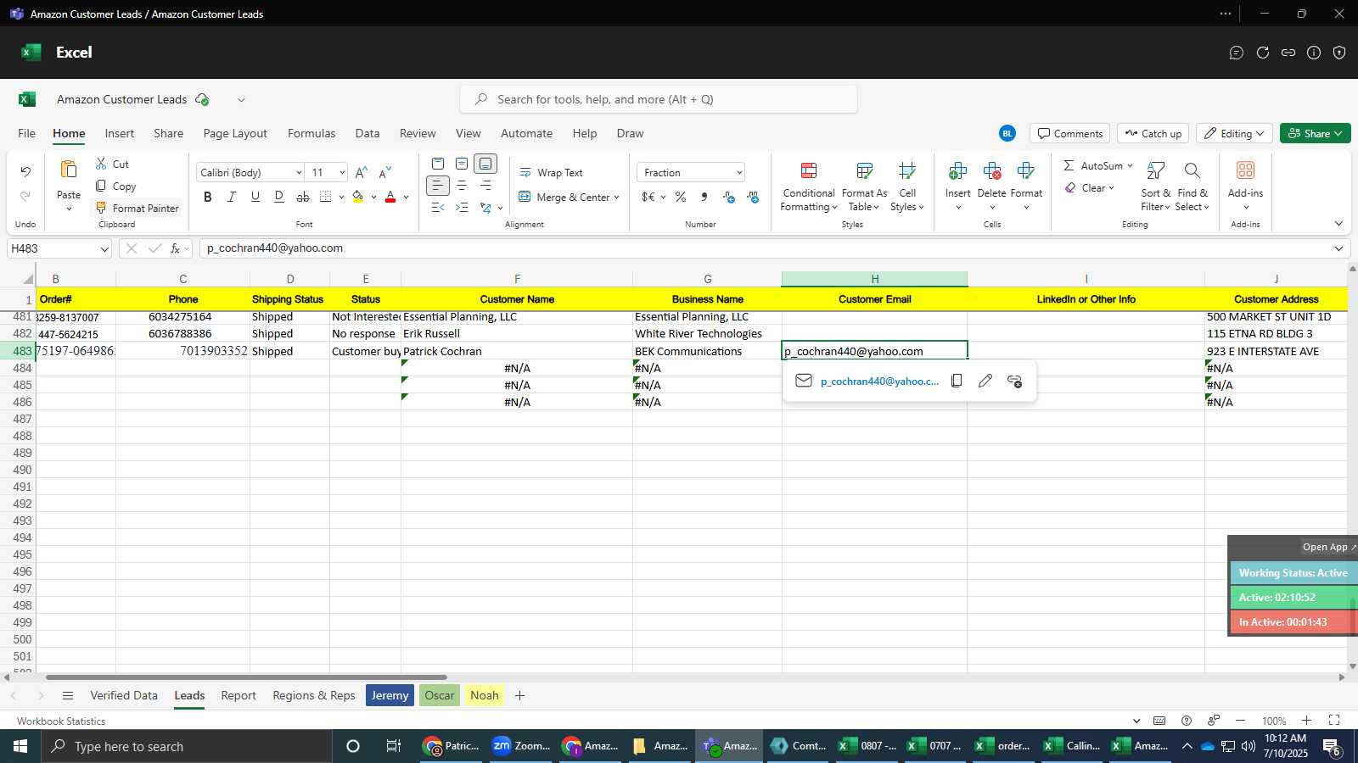Screen dimensions: 1358x763
Task: Click the Comments button
Action: [1069, 133]
